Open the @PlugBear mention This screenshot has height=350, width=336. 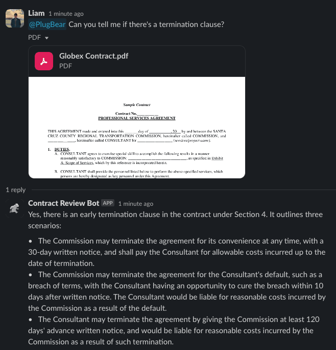pyautogui.click(x=47, y=24)
